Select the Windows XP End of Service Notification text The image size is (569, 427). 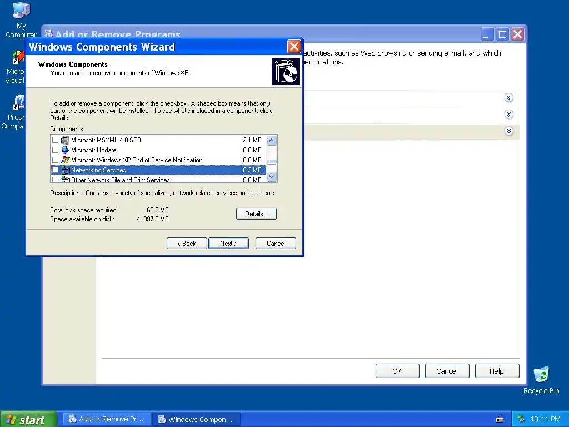pyautogui.click(x=137, y=160)
